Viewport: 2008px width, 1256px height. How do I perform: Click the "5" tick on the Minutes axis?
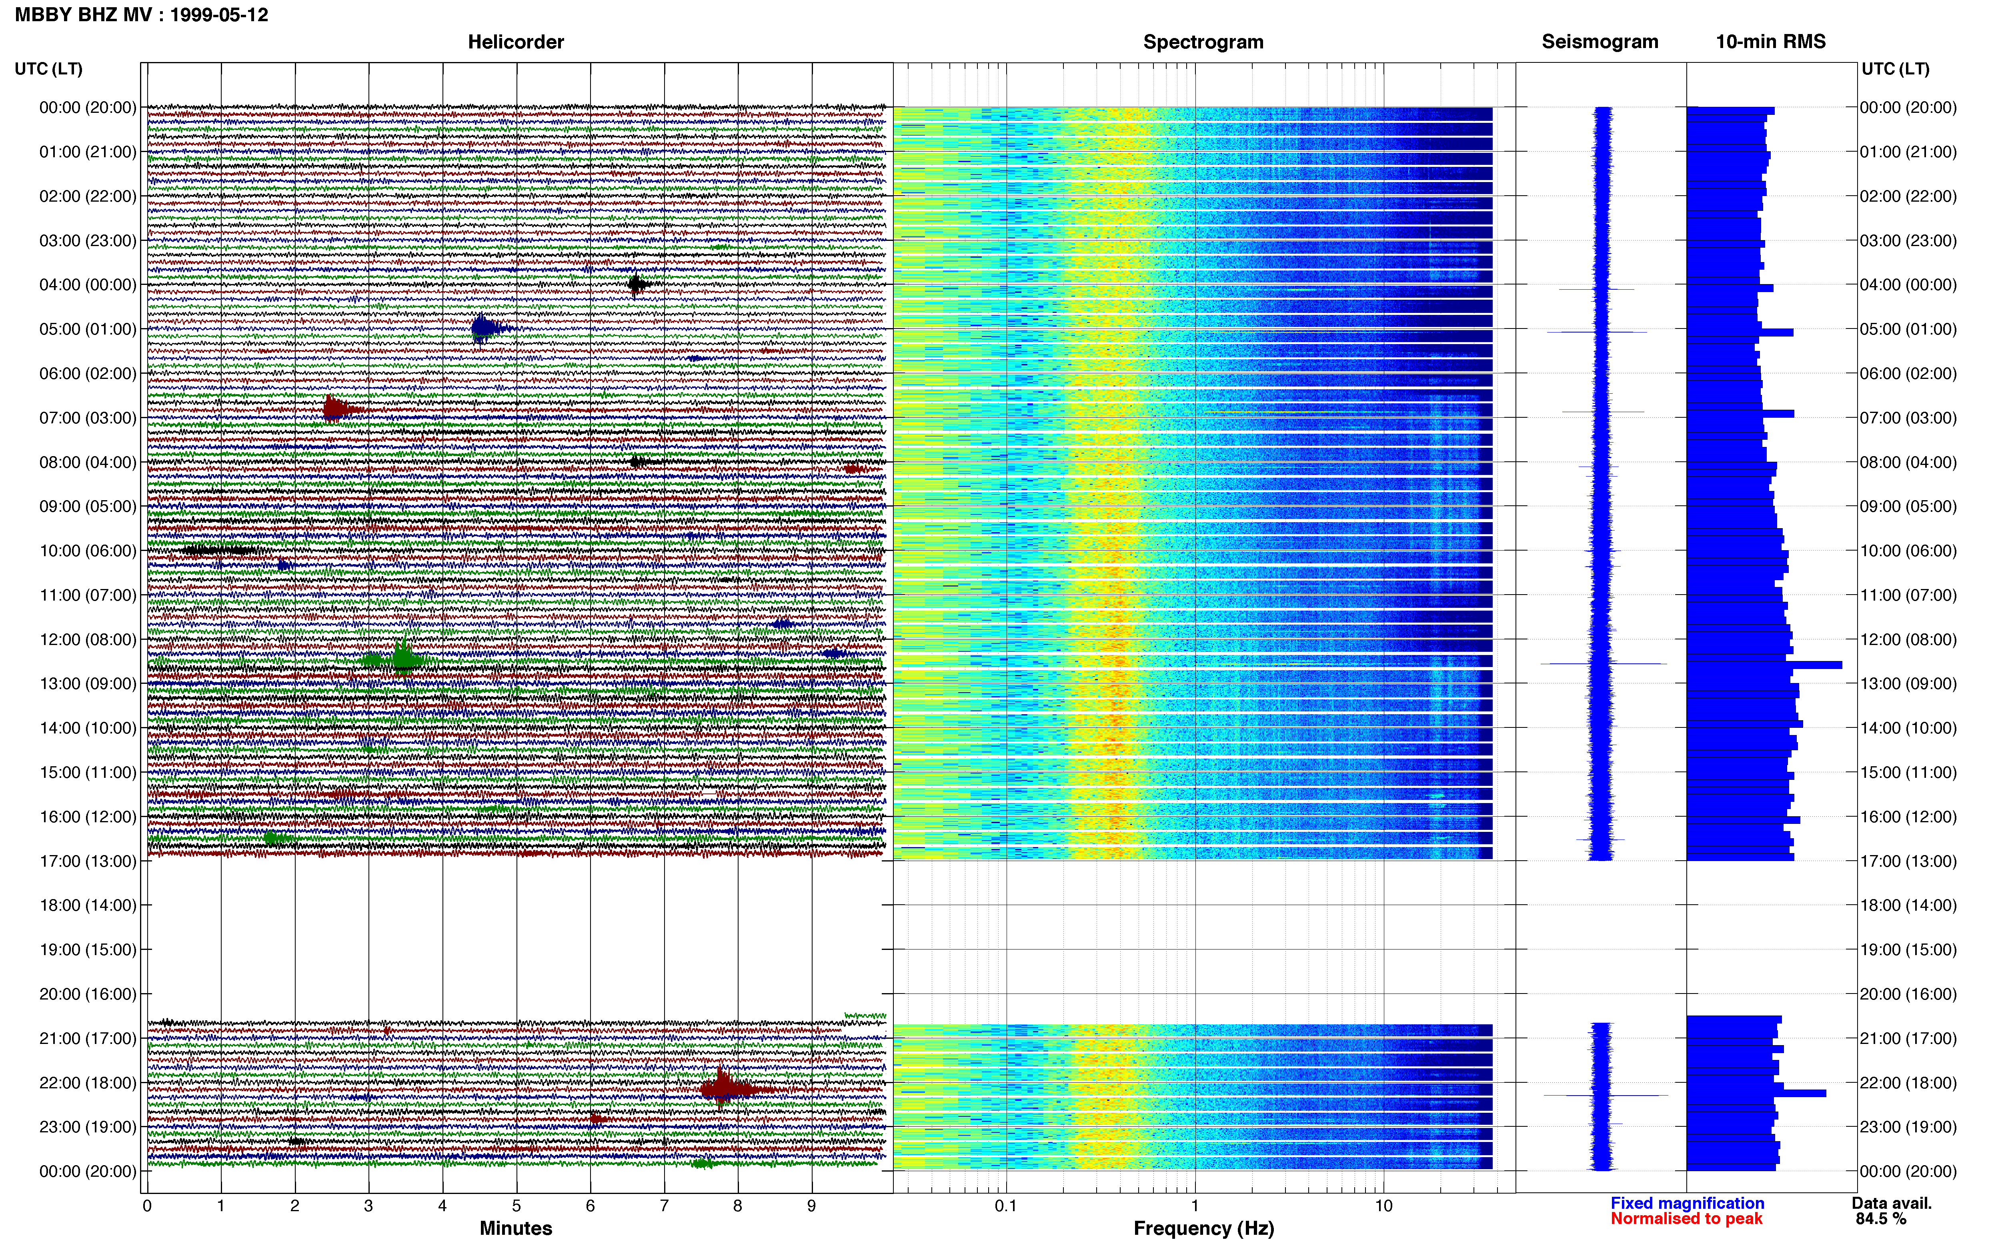click(x=517, y=1205)
